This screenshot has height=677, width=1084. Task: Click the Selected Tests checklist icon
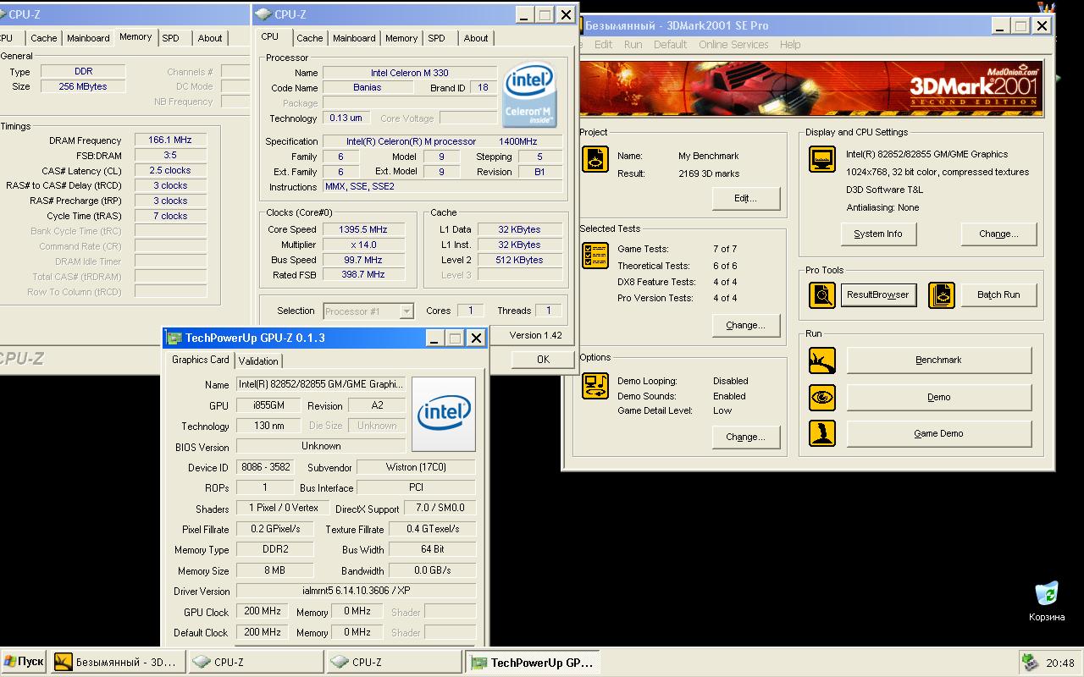click(x=595, y=256)
